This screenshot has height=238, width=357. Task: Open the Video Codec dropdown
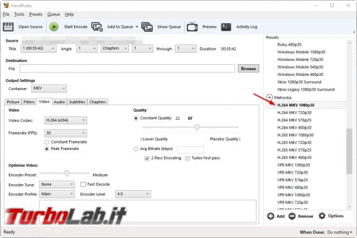point(65,120)
